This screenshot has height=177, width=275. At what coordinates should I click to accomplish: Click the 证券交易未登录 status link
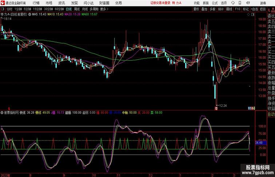pos(160,3)
